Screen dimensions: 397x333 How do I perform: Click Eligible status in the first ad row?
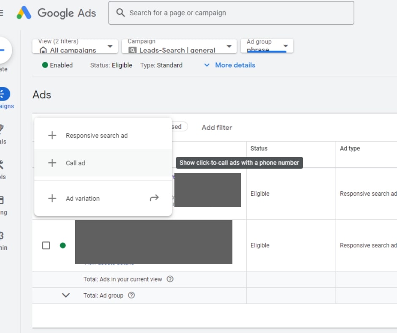(x=260, y=194)
